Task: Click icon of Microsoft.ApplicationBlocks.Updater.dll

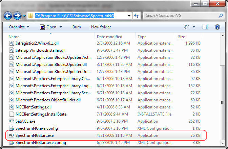Action: pos(12,65)
